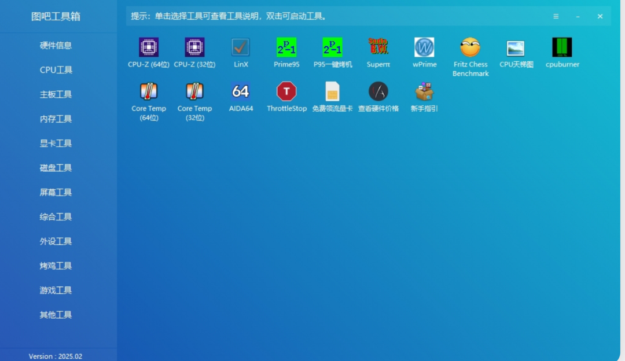The width and height of the screenshot is (625, 361).
Task: Switch to the 屏幕工具 category
Action: (56, 193)
